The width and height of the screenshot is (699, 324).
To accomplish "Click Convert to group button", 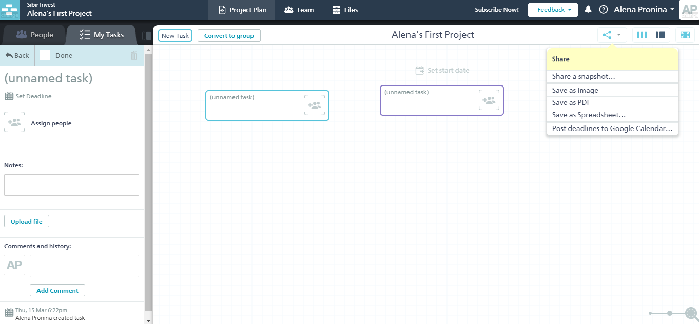I will (x=229, y=36).
